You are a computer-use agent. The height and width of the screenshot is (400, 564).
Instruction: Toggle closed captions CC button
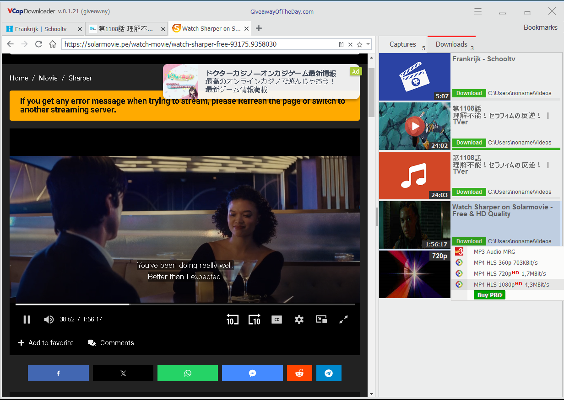(x=277, y=320)
